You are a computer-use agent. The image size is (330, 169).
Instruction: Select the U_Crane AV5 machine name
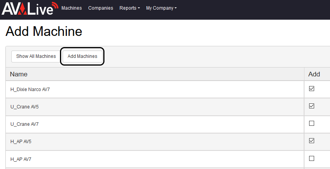coord(24,107)
